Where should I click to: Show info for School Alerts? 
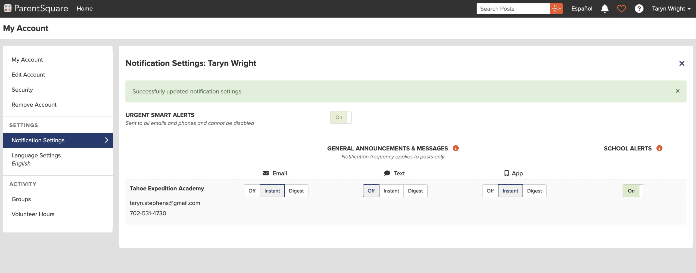click(659, 148)
